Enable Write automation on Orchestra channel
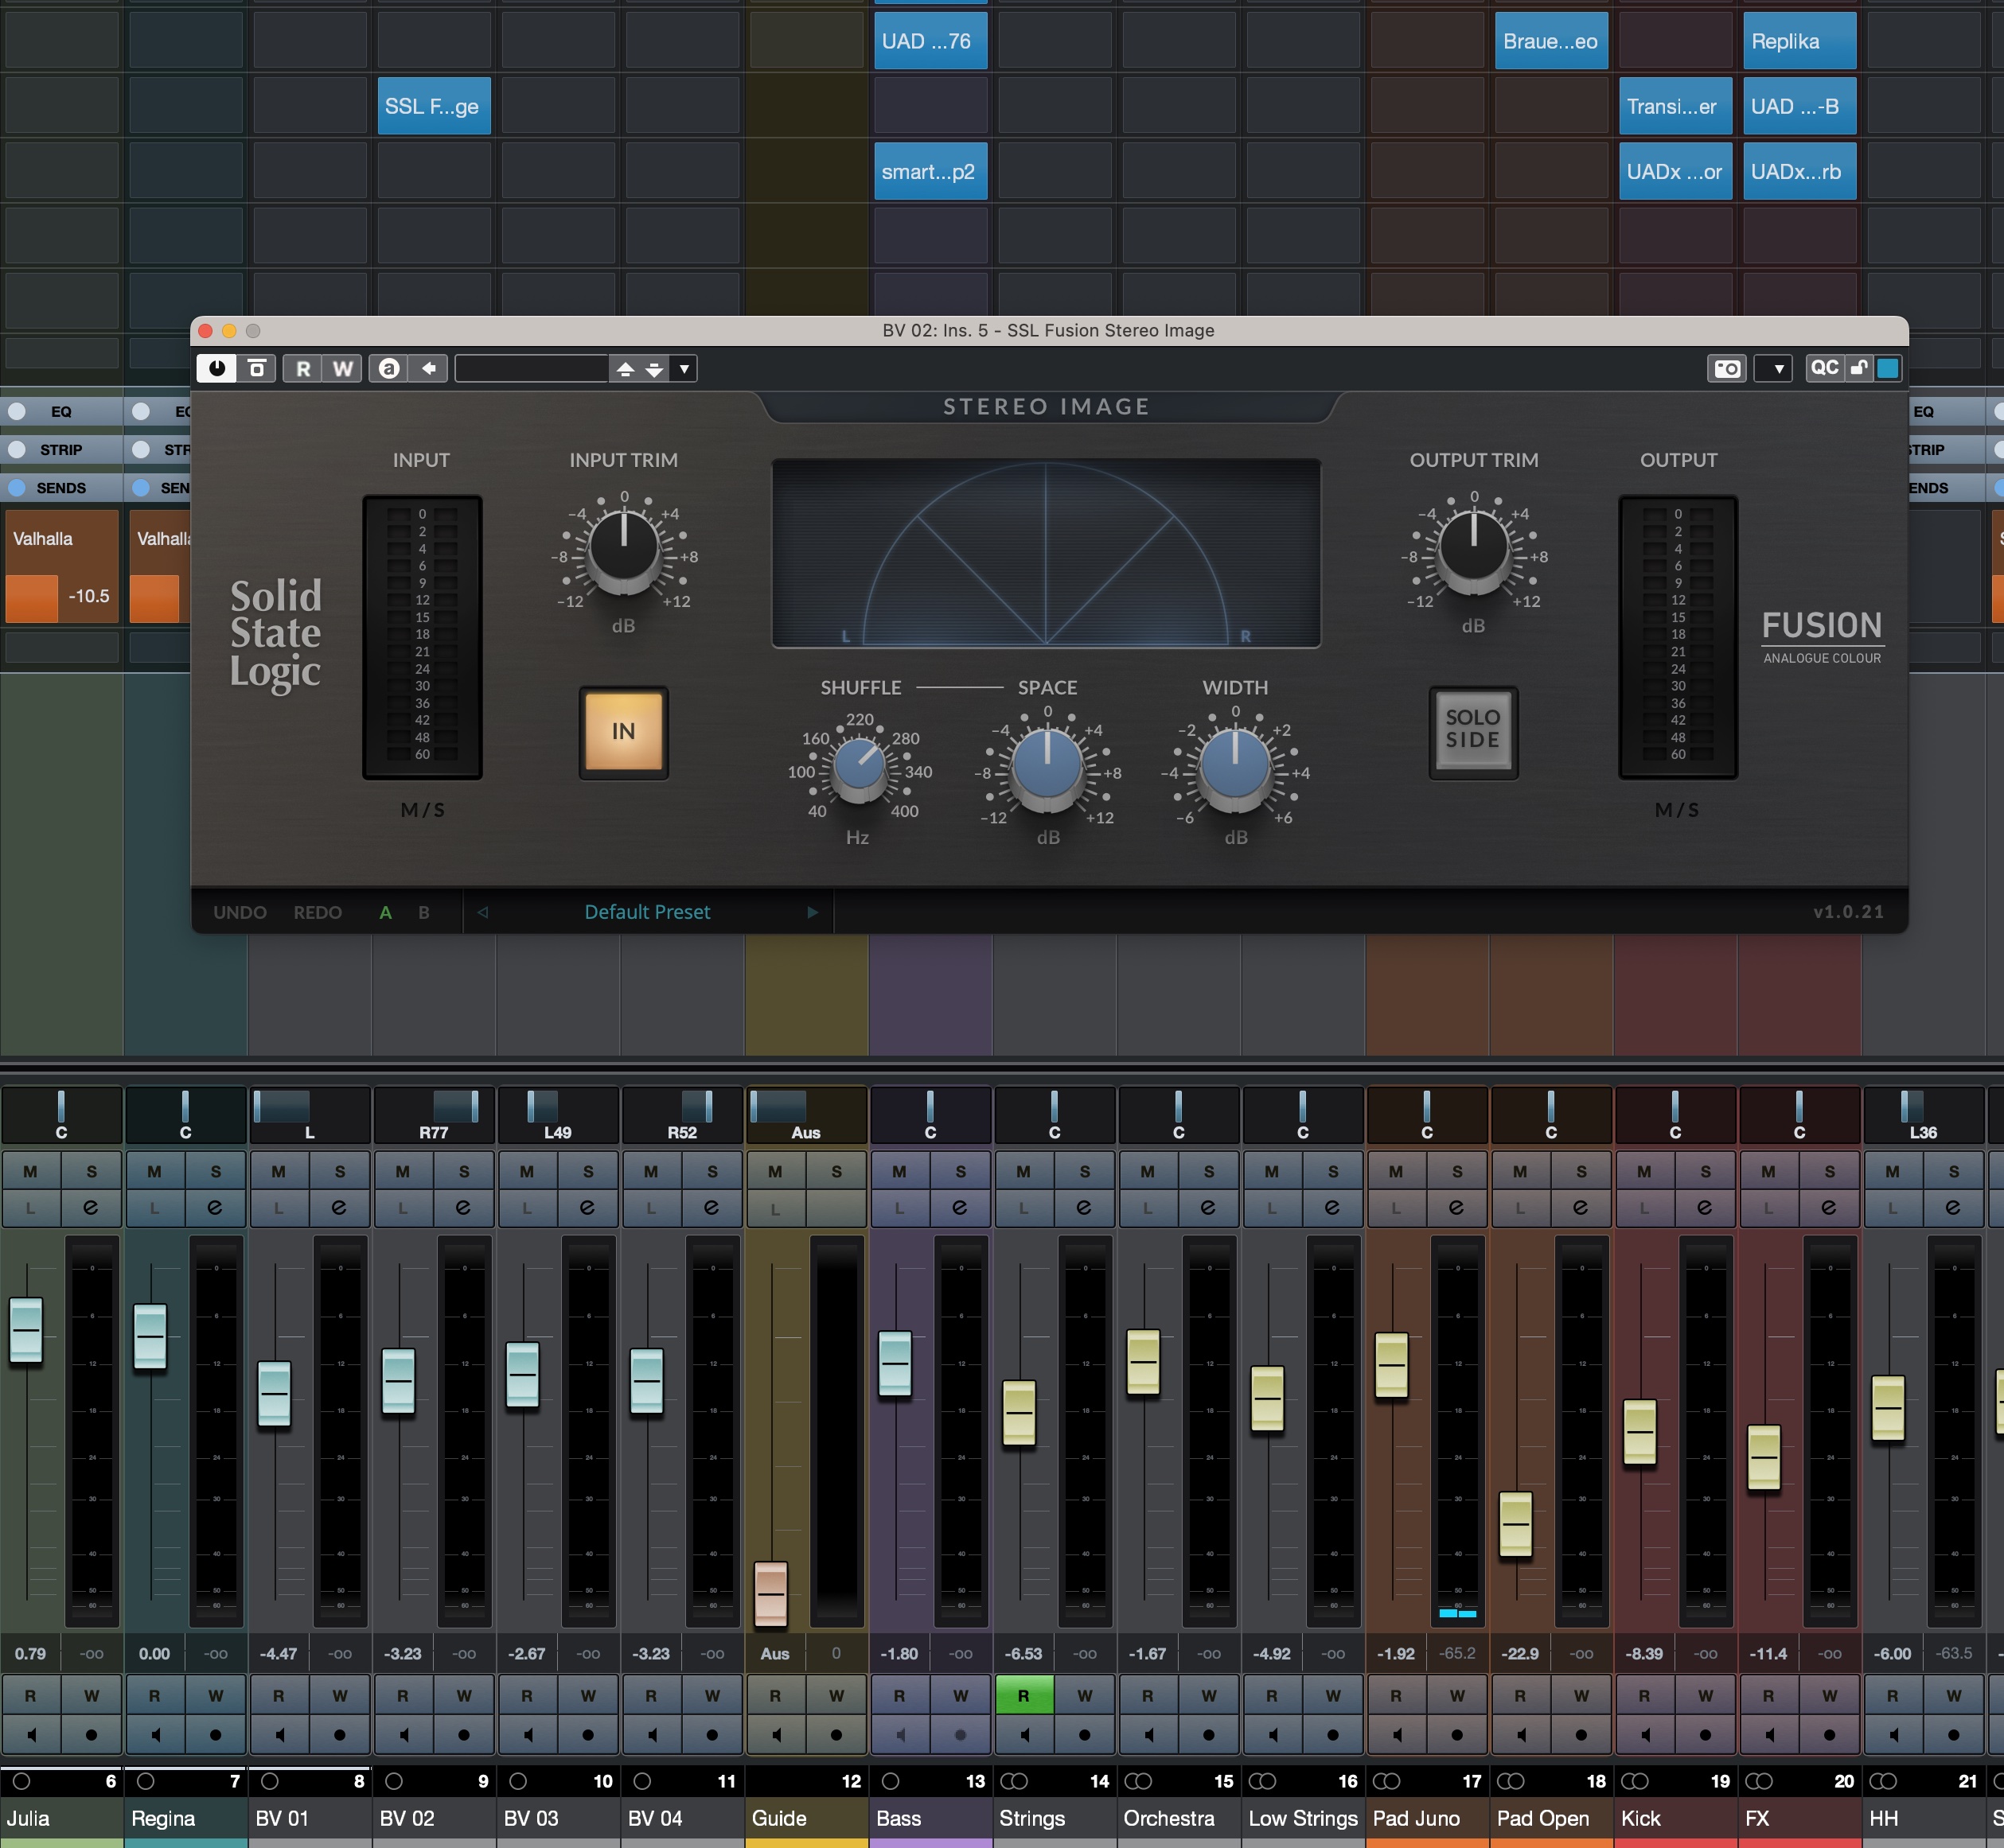Screen dimensions: 2004x1848 coord(1209,1695)
